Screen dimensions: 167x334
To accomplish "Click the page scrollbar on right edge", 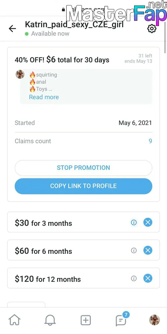I will point(166,38).
